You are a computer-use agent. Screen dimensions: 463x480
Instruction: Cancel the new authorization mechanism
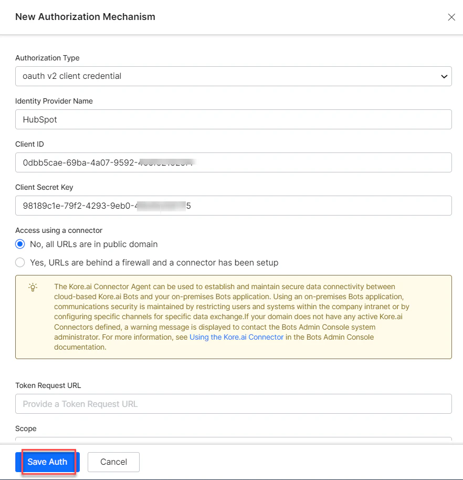click(x=113, y=462)
